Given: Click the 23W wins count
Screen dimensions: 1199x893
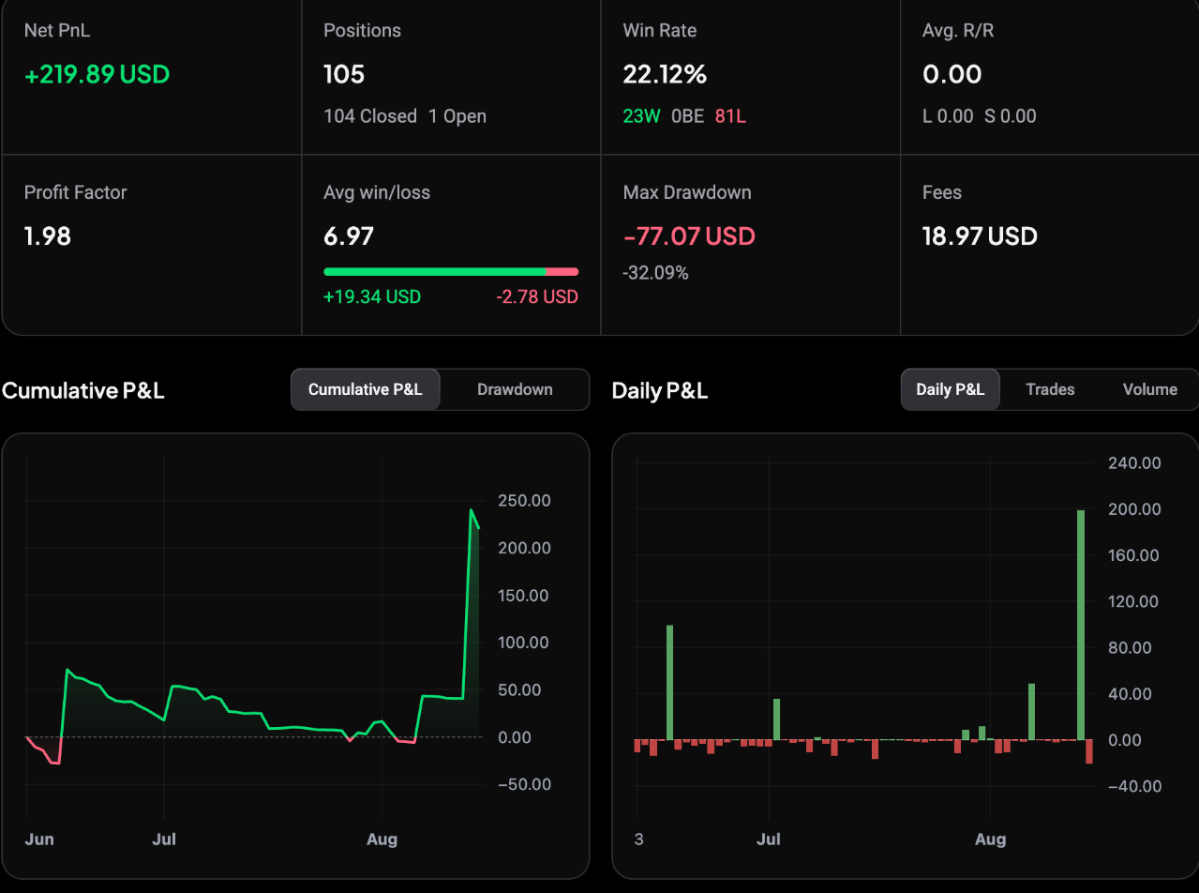Looking at the screenshot, I should coord(641,116).
